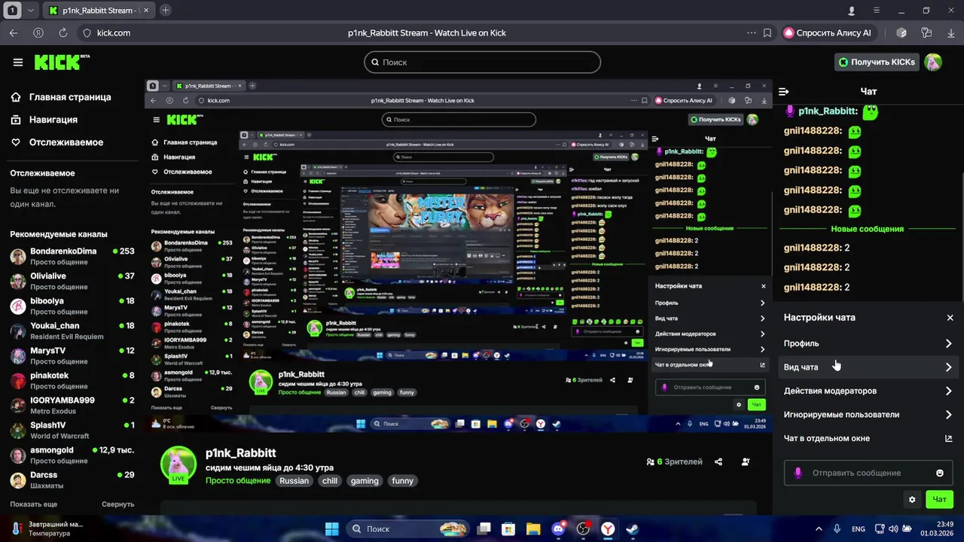Focus the Kick Поиск search field
The width and height of the screenshot is (964, 542).
click(x=482, y=62)
